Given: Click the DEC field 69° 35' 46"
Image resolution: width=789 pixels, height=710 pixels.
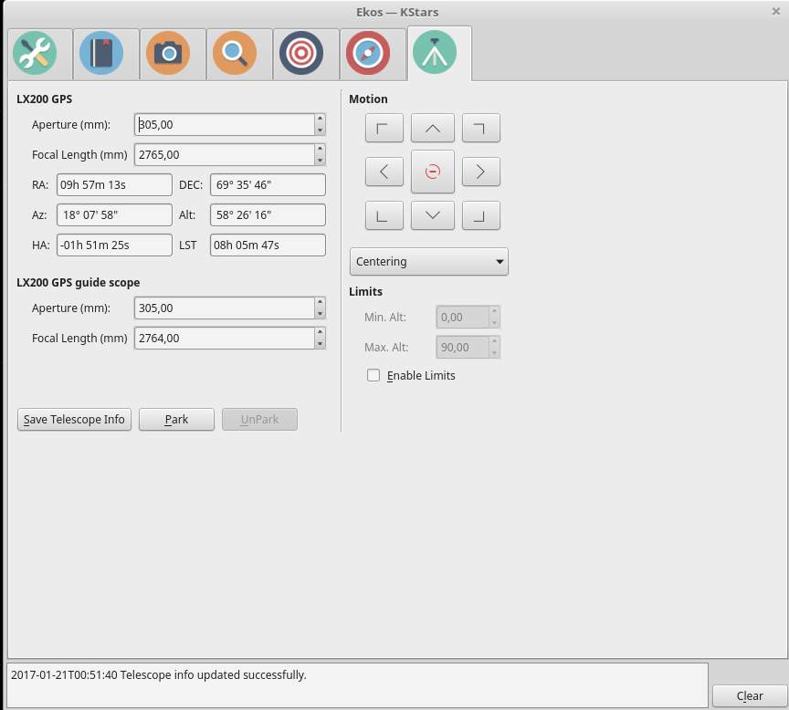Looking at the screenshot, I should (268, 185).
